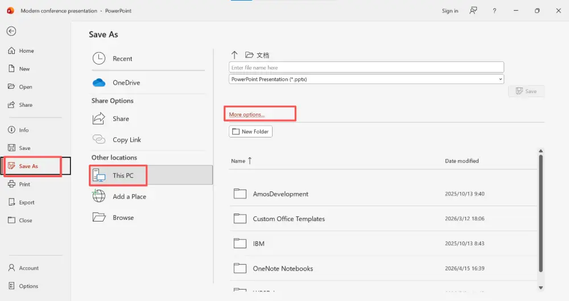
Task: Open the Custom Office Templates folder
Action: (383, 219)
